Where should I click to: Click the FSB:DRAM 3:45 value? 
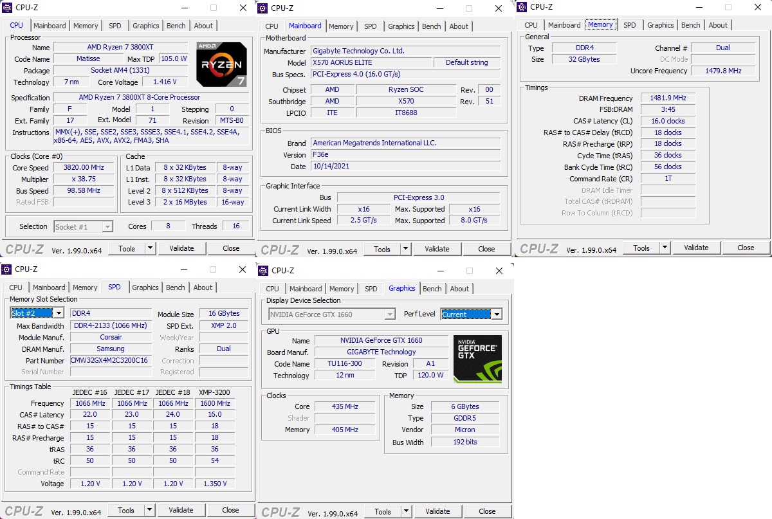668,109
